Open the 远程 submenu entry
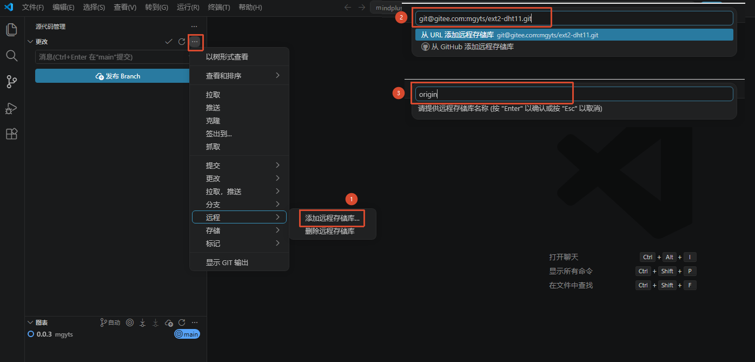The width and height of the screenshot is (755, 362). 239,218
